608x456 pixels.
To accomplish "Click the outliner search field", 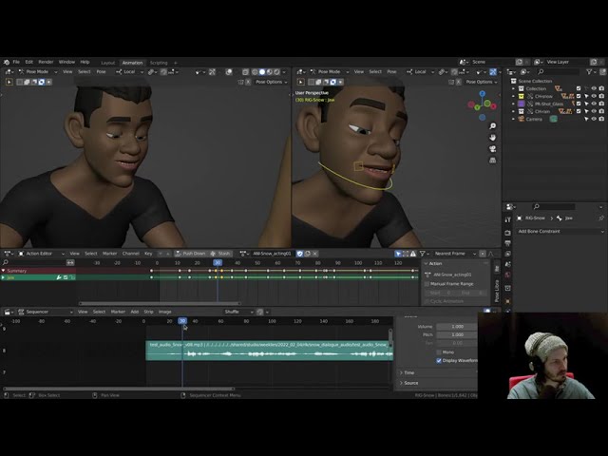I will [x=558, y=72].
